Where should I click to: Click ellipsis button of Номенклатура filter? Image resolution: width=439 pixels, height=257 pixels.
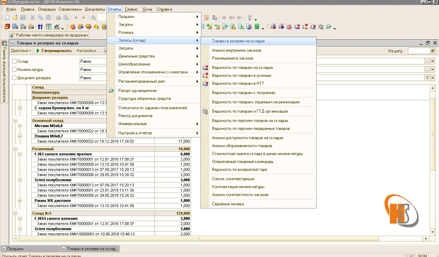point(427,70)
